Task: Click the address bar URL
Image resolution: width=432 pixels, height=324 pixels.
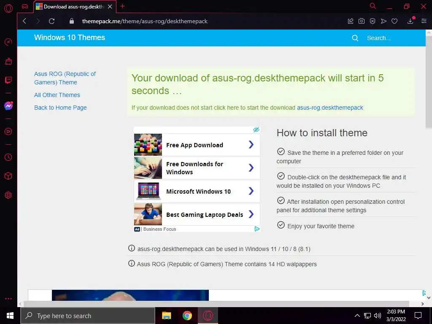Action: (x=145, y=21)
